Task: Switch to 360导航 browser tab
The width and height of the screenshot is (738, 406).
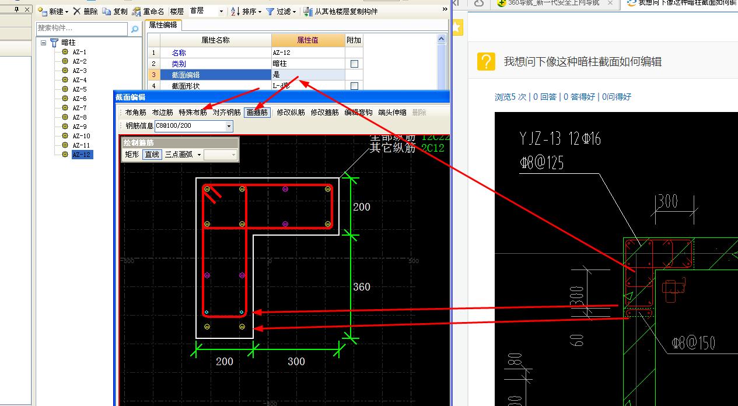Action: pyautogui.click(x=547, y=3)
